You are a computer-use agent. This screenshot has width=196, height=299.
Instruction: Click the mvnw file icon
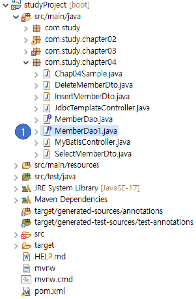[26, 268]
